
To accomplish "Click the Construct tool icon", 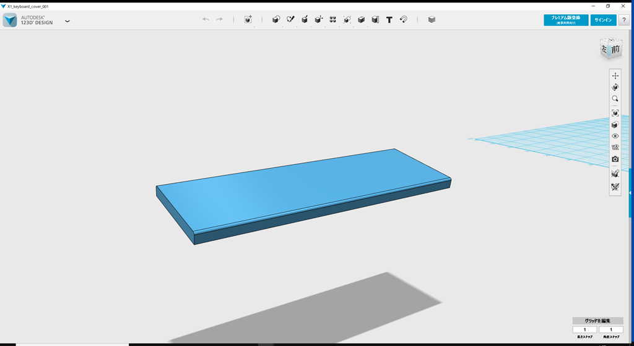I will coord(305,20).
